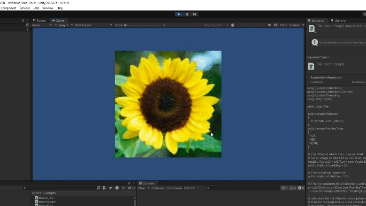
Task: Open the Component menu
Action: [8, 8]
